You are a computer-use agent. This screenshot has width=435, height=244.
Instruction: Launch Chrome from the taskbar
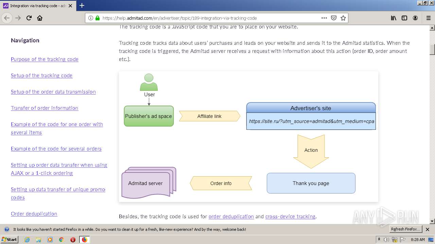pyautogui.click(x=62, y=240)
